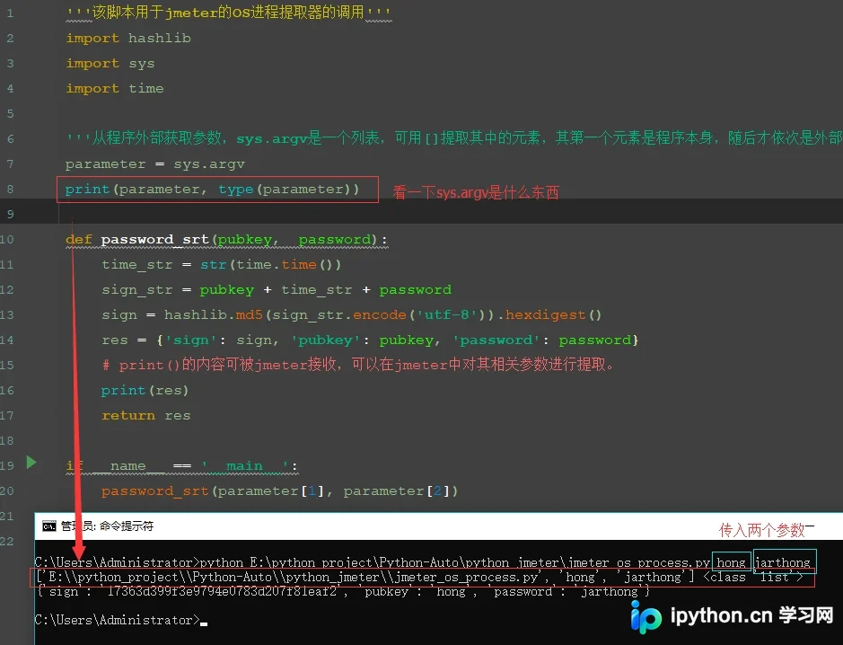Click 'import time' on line 4
This screenshot has width=843, height=645.
(115, 88)
